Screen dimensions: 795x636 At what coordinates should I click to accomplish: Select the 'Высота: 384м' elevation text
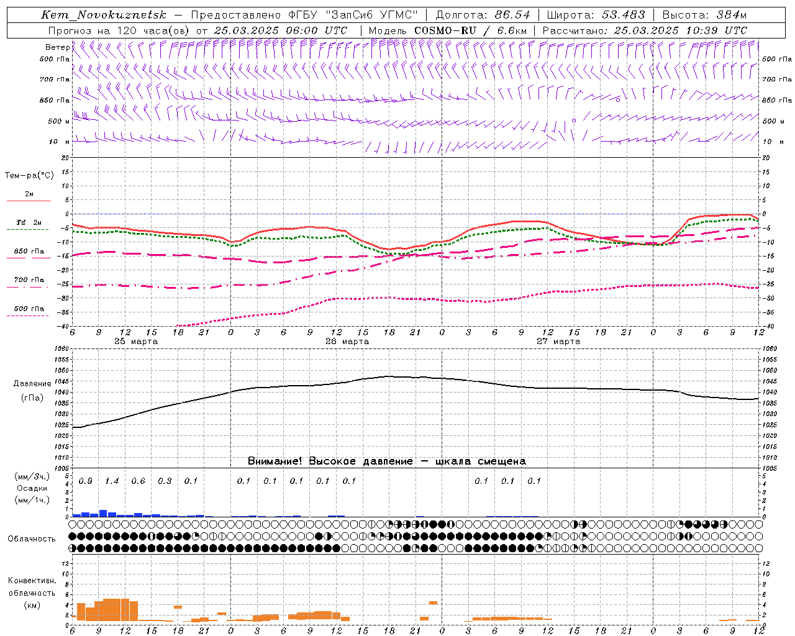[x=704, y=15]
